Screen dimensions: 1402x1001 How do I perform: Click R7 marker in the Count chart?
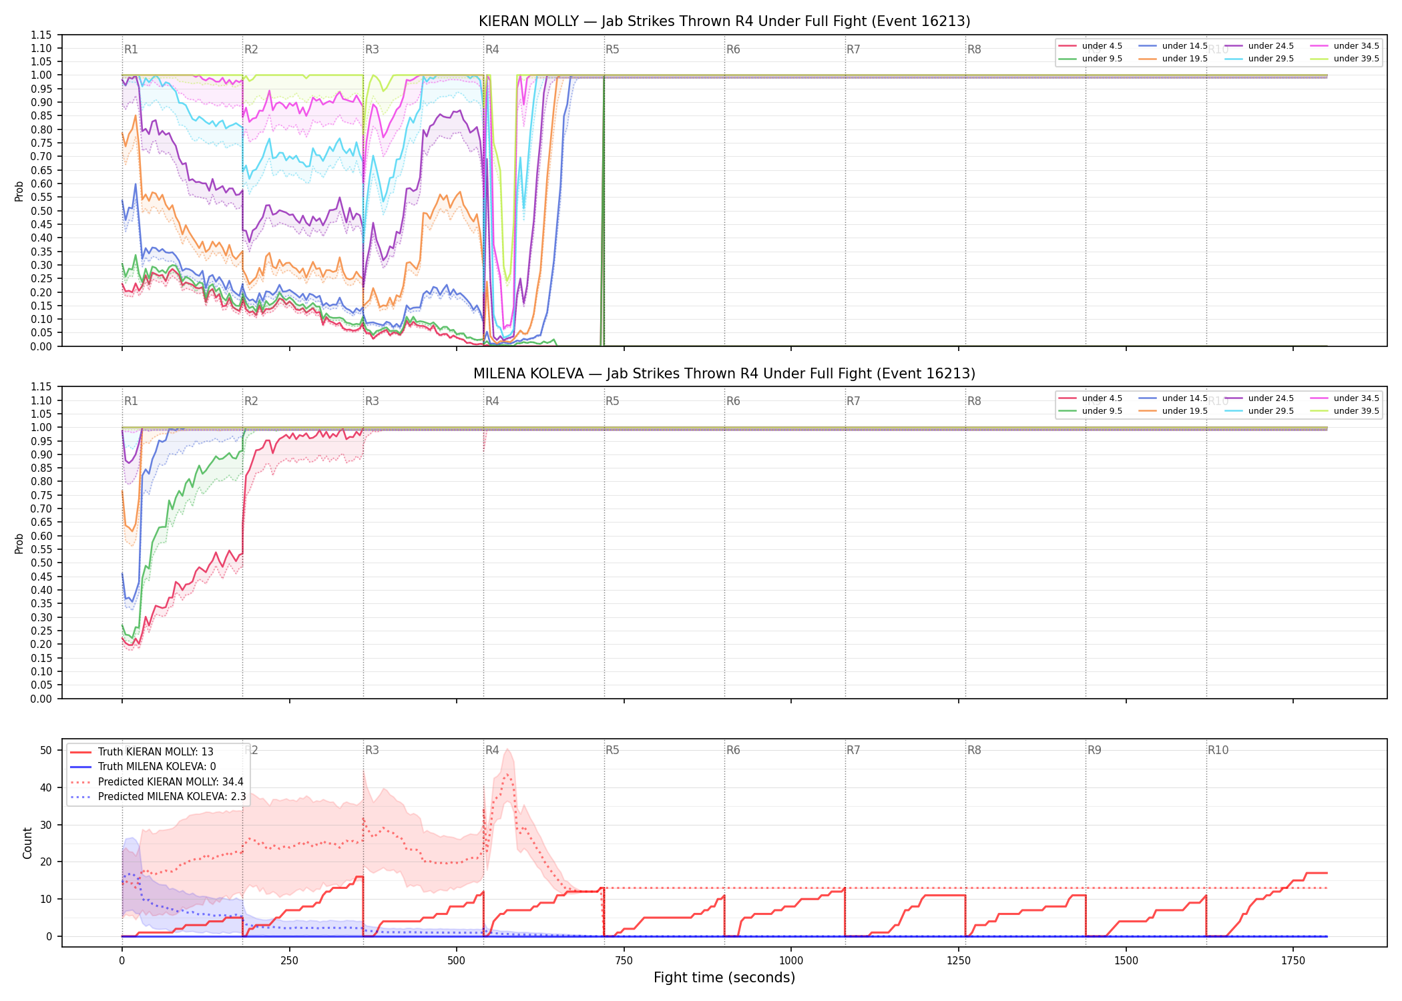click(x=853, y=750)
